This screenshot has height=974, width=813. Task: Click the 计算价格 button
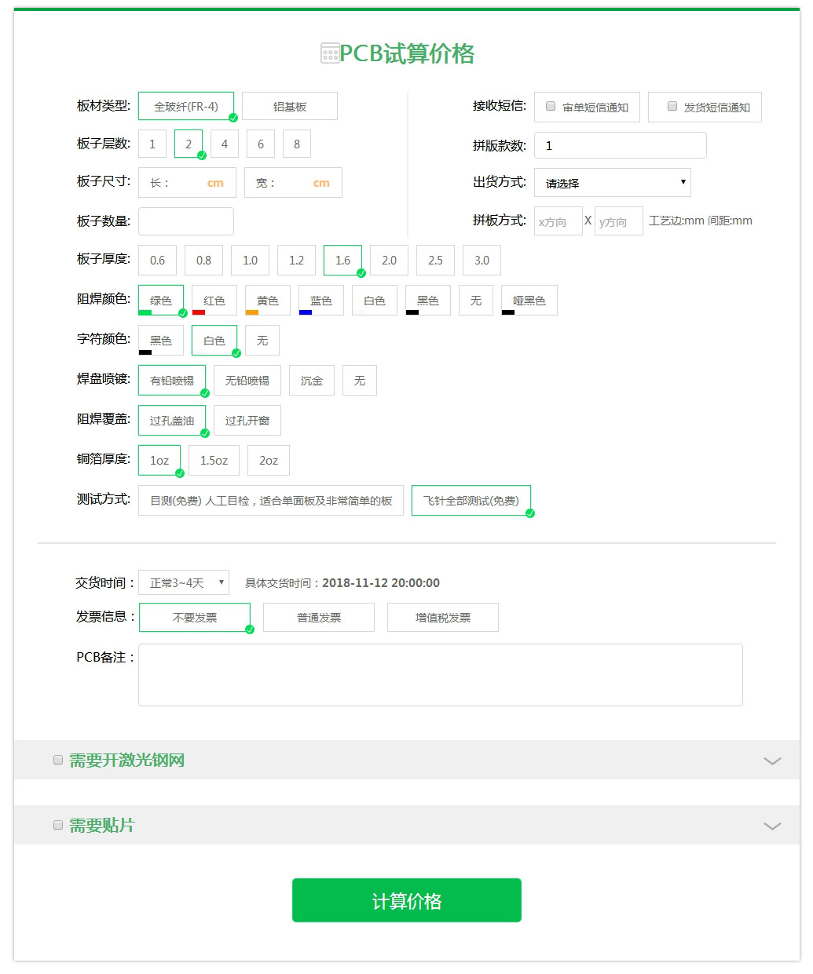pyautogui.click(x=407, y=900)
